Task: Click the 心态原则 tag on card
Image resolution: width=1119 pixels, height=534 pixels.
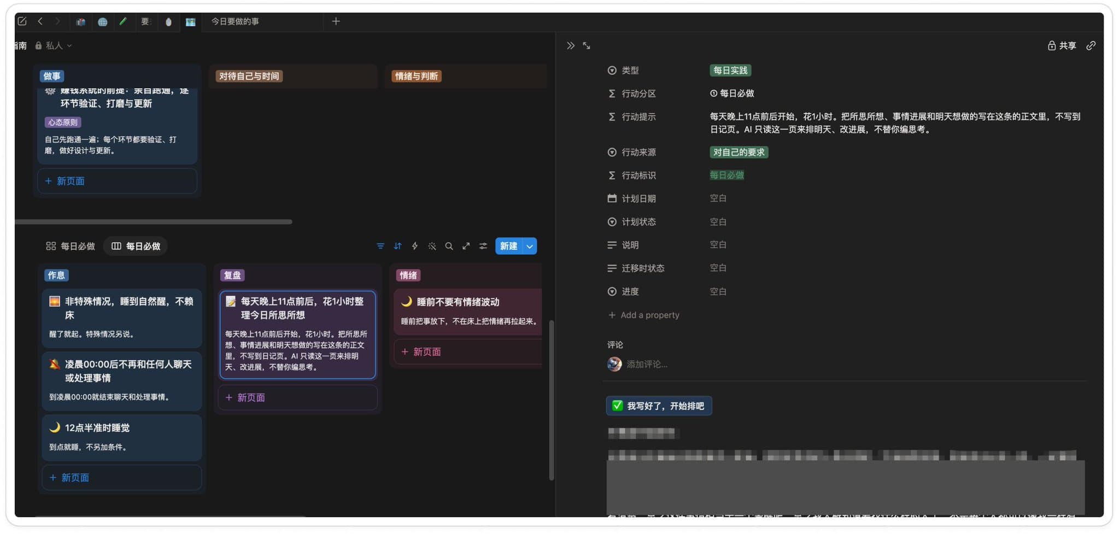Action: pyautogui.click(x=63, y=122)
